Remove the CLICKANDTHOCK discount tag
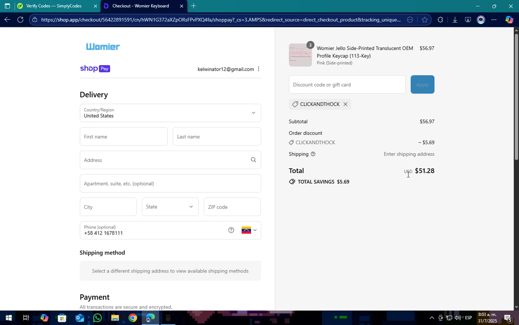The width and height of the screenshot is (519, 325). pyautogui.click(x=345, y=104)
